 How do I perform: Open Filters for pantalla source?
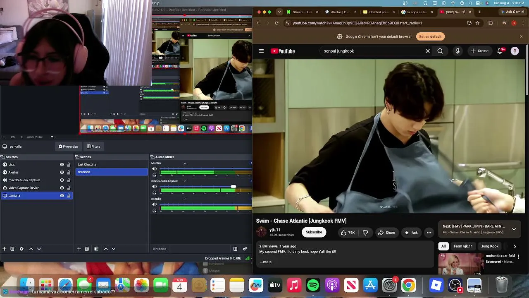click(x=93, y=147)
